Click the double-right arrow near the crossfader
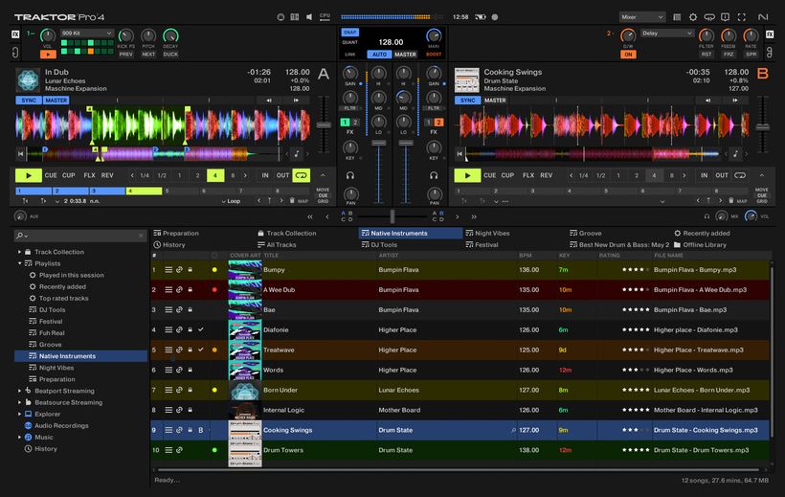Image resolution: width=785 pixels, height=497 pixels. click(474, 217)
